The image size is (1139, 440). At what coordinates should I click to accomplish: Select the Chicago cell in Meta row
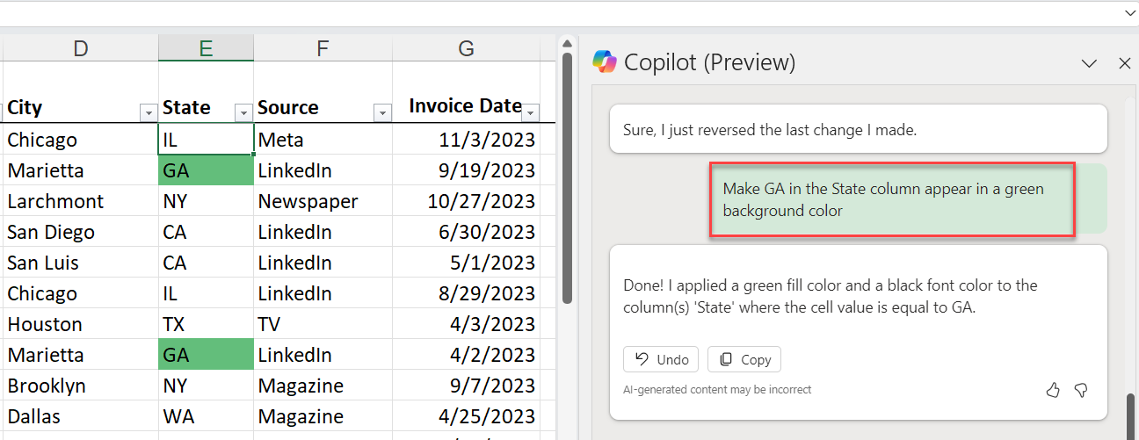tap(81, 140)
